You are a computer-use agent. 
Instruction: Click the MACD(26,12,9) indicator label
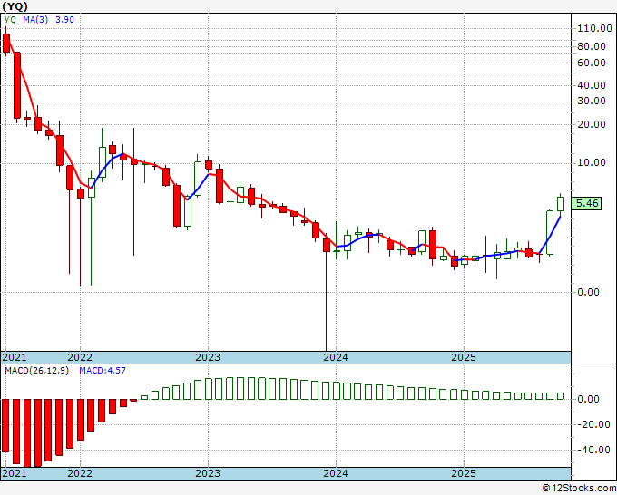click(x=36, y=371)
